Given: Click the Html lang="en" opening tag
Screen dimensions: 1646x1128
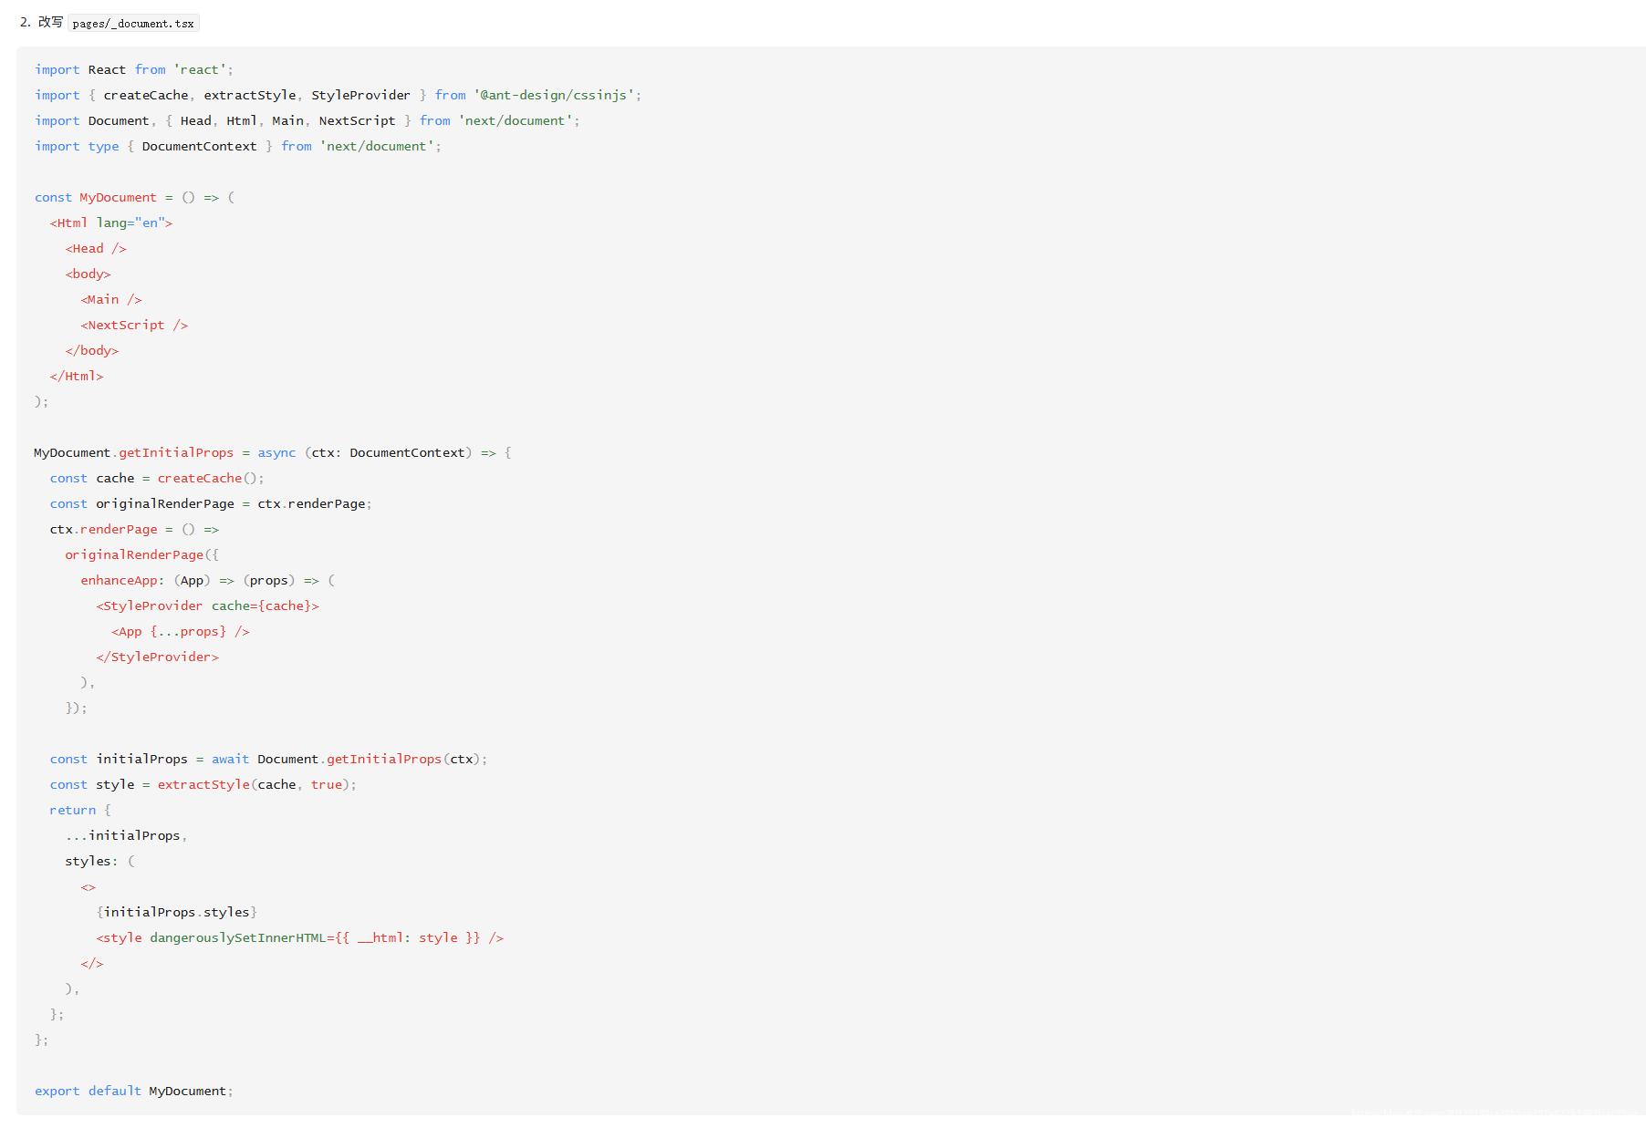Looking at the screenshot, I should [111, 222].
